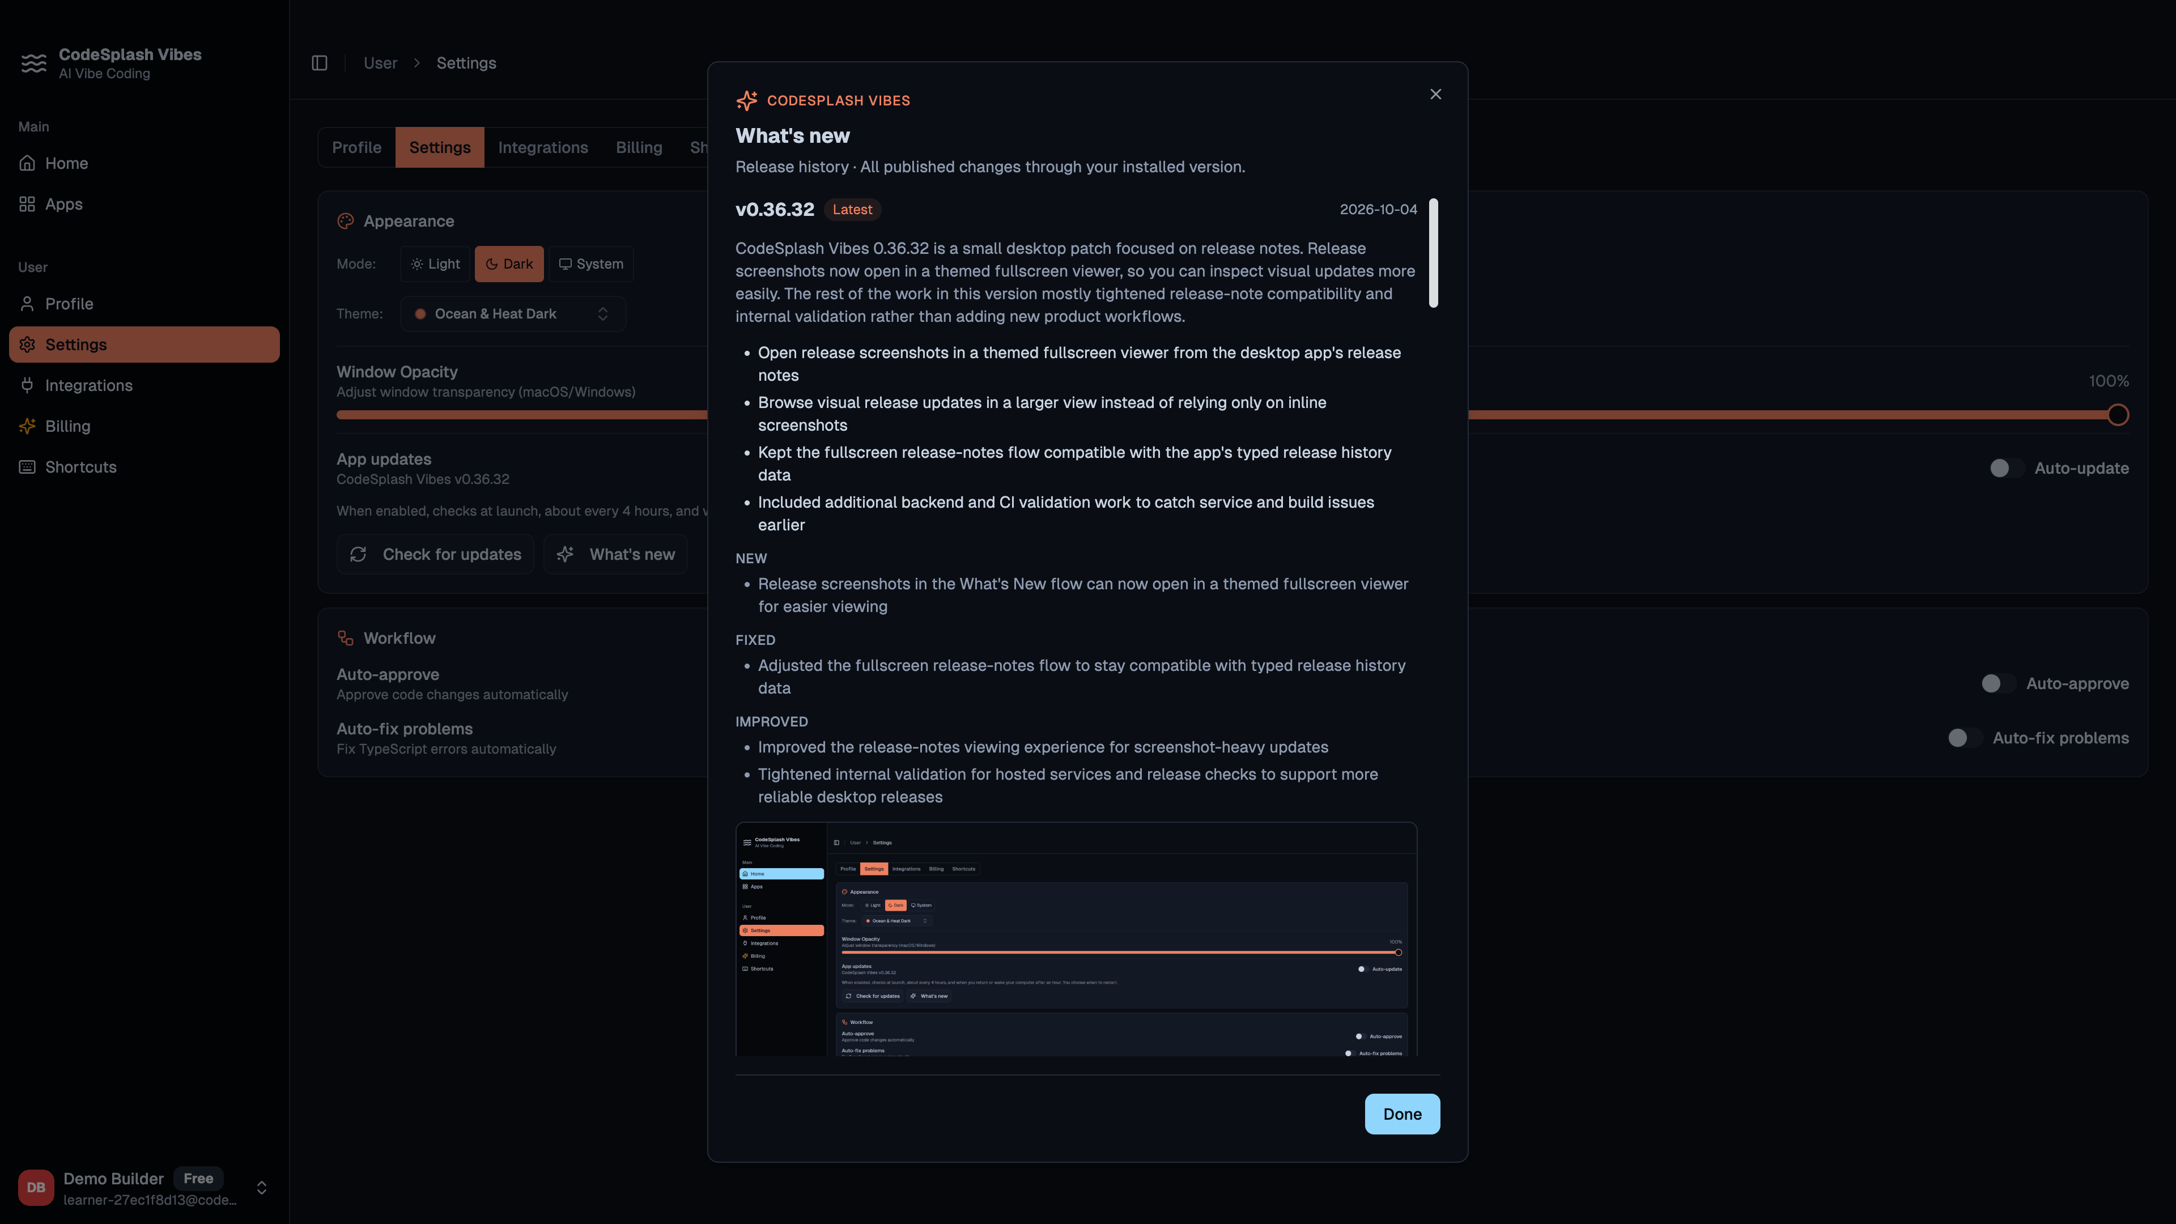Image resolution: width=2176 pixels, height=1224 pixels.
Task: Click the Settings breadcrumb text
Action: click(466, 63)
